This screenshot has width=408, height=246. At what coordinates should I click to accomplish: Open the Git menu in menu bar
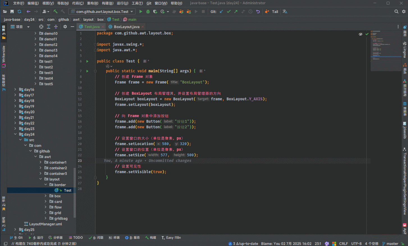coord(149,3)
